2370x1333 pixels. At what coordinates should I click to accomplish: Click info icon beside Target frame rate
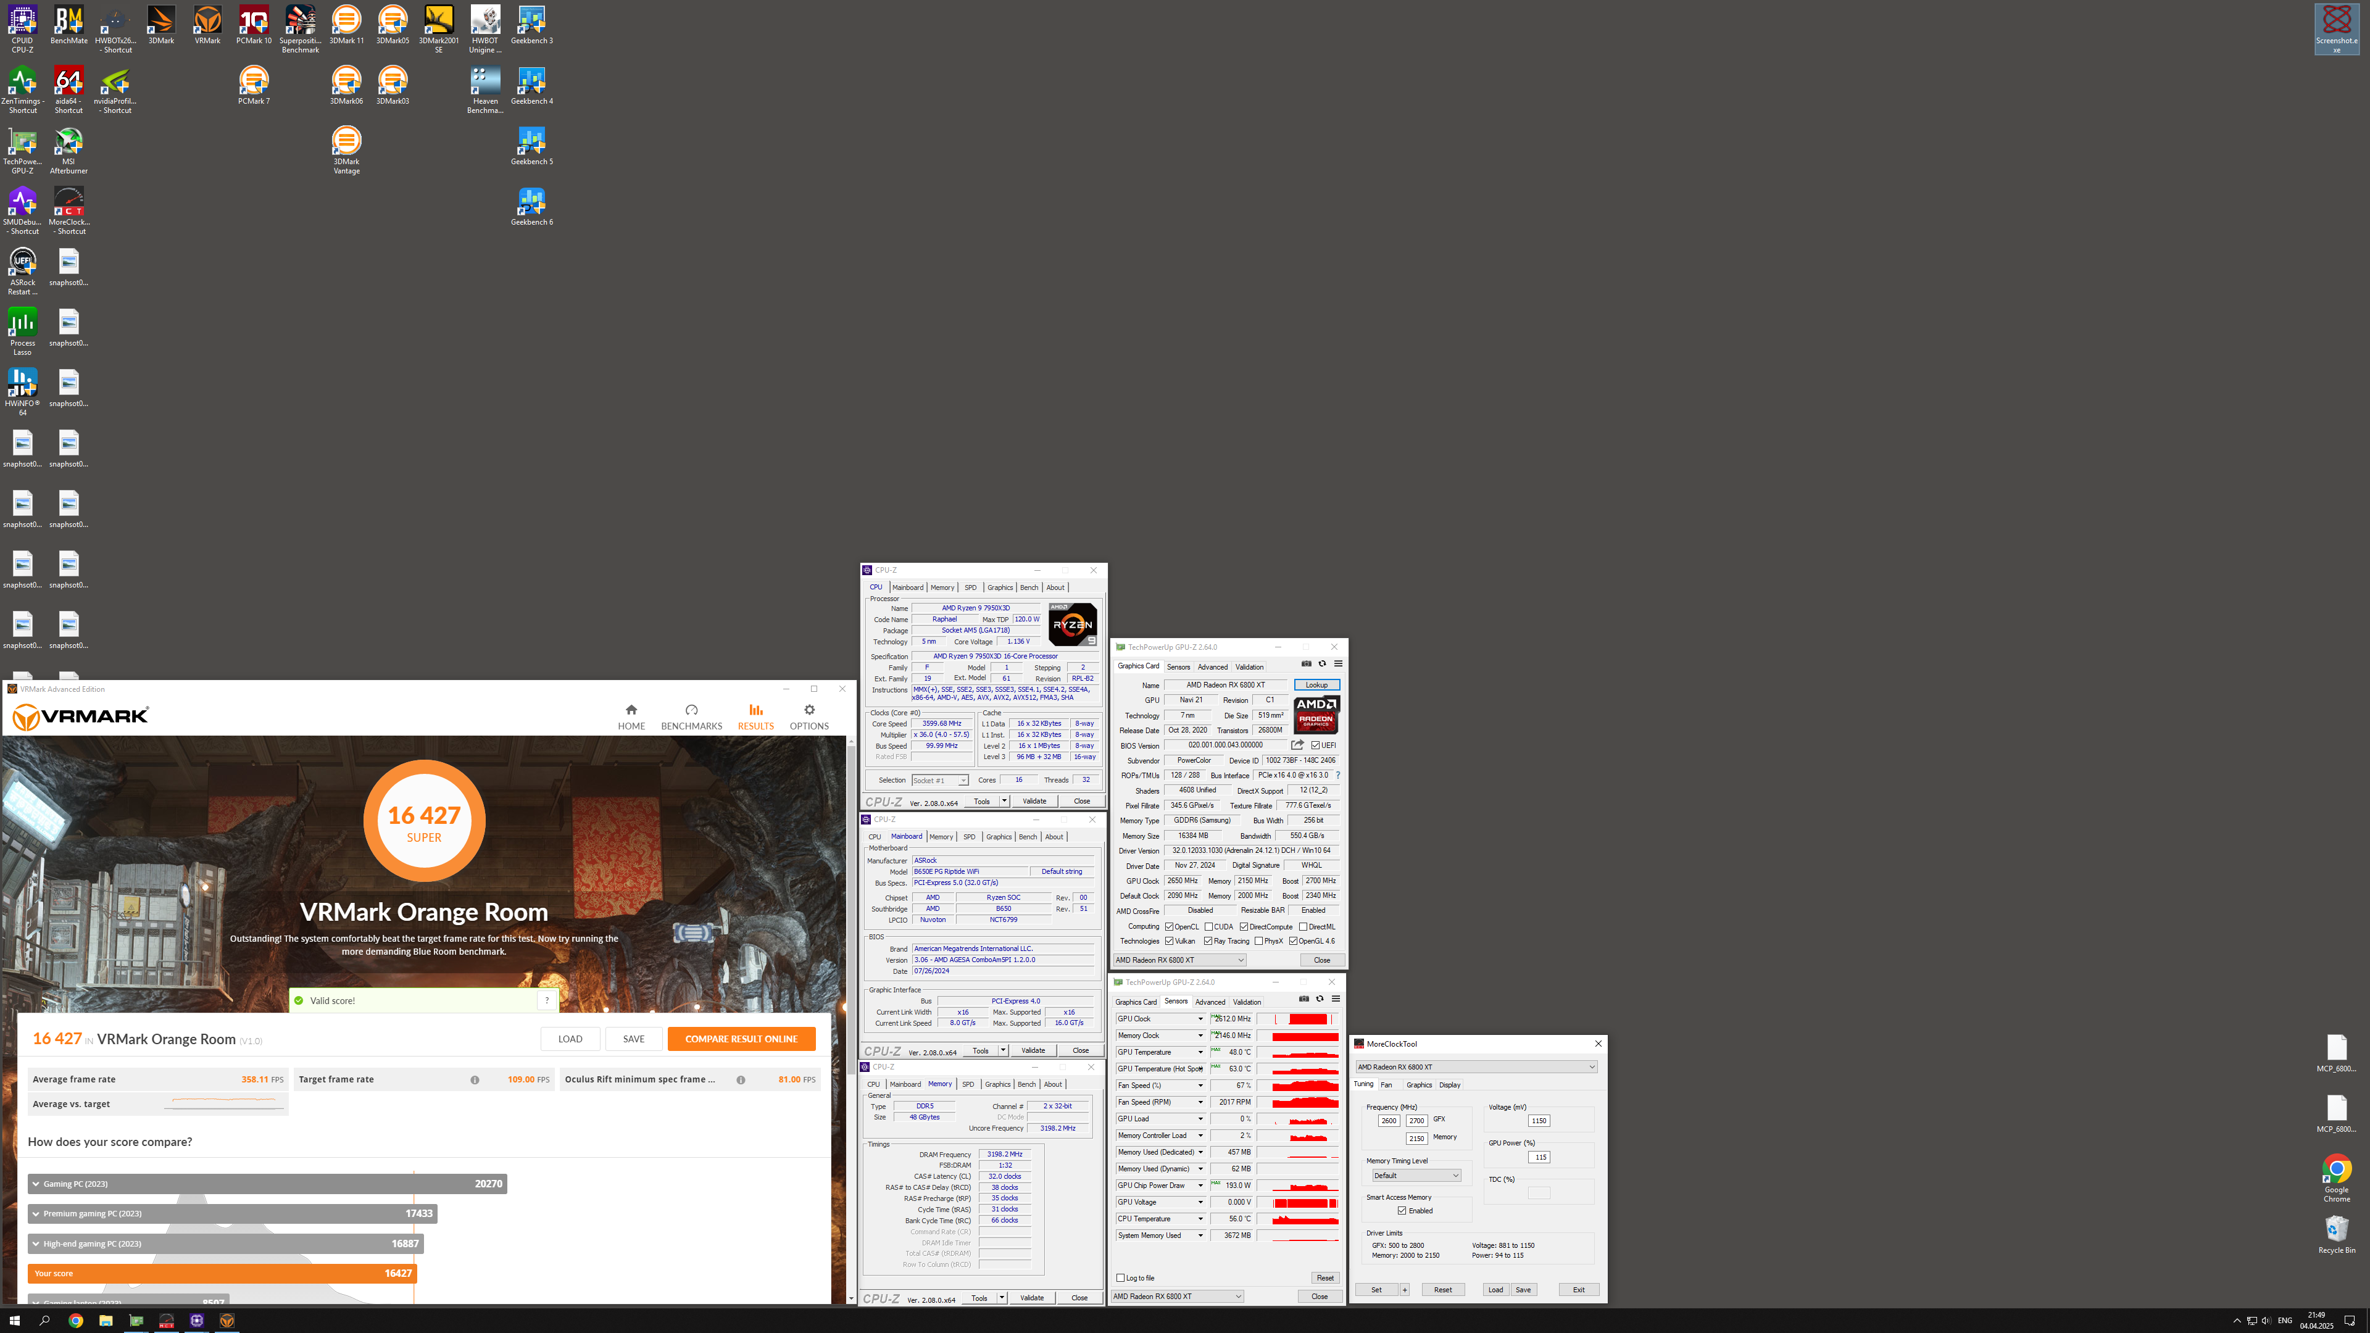(x=475, y=1080)
